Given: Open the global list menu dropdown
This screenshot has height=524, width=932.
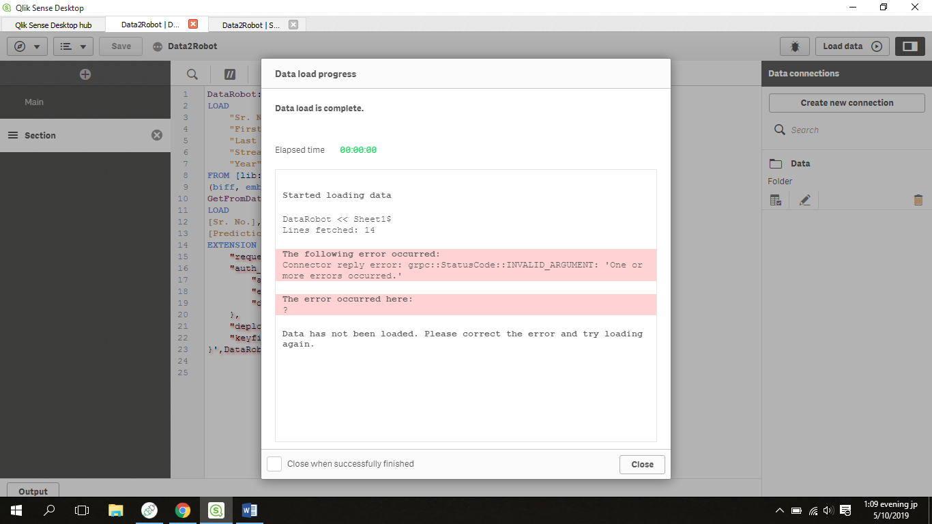Looking at the screenshot, I should click(74, 46).
